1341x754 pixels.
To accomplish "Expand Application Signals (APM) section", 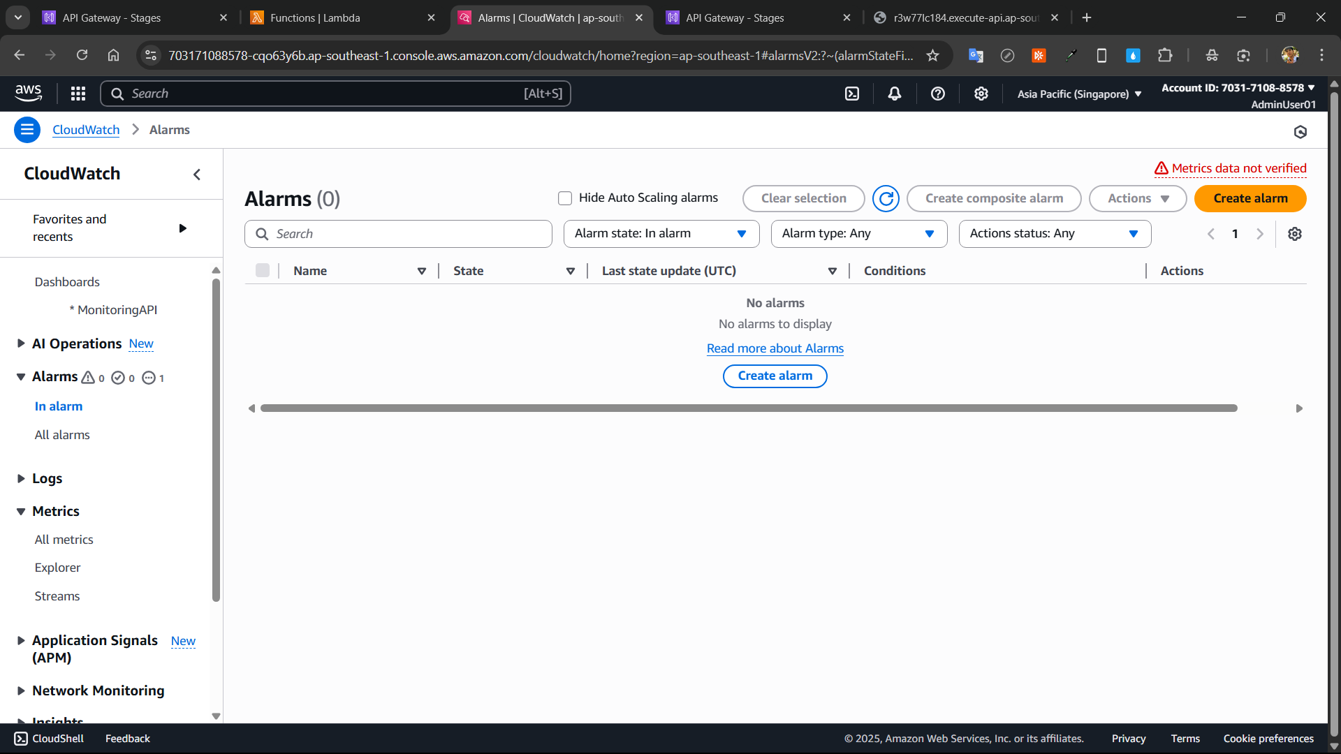I will (21, 640).
